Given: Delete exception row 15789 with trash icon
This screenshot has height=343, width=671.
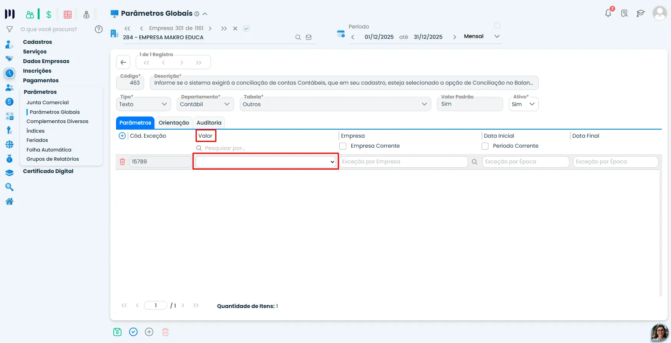Looking at the screenshot, I should [x=122, y=162].
